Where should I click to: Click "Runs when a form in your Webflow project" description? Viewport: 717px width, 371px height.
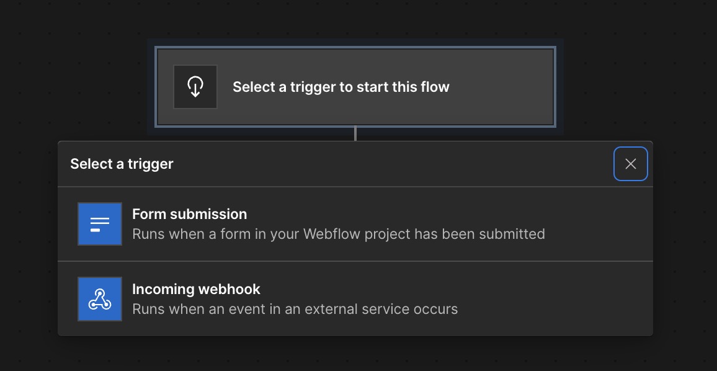(338, 235)
